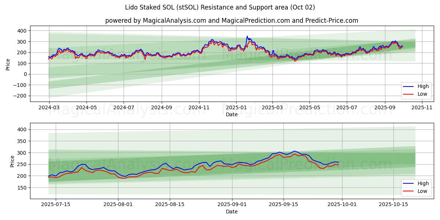The width and height of the screenshot is (440, 220).
Task: Click the red Low line swatch in bottom legend
Action: 408,191
